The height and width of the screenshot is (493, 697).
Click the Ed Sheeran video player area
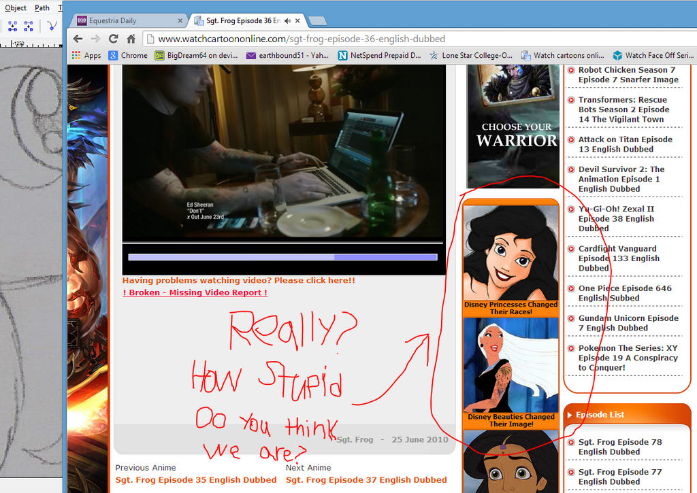tap(284, 153)
